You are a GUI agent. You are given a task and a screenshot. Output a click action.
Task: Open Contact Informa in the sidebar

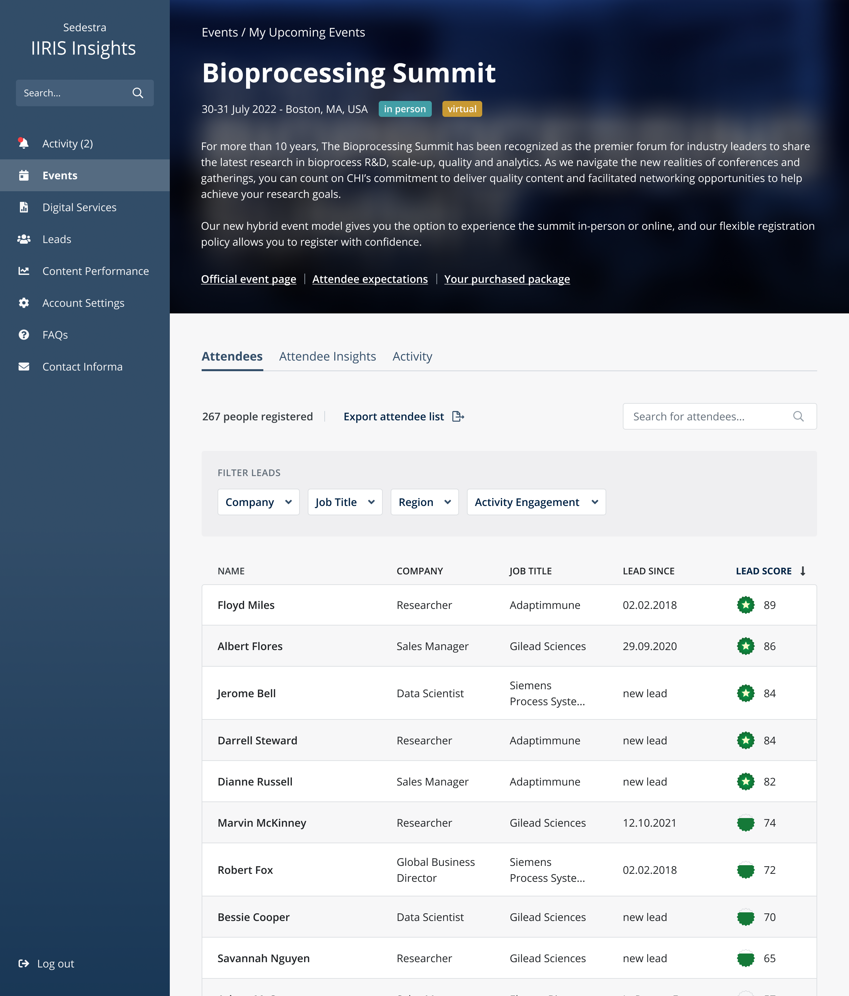click(85, 367)
